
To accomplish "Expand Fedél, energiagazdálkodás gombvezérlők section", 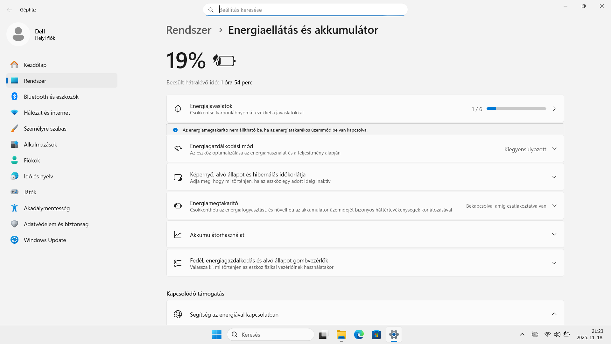I will 554,263.
